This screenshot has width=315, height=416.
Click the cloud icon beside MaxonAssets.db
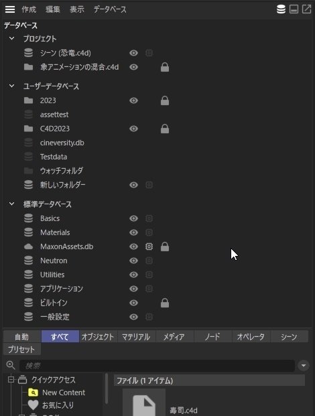pos(28,247)
